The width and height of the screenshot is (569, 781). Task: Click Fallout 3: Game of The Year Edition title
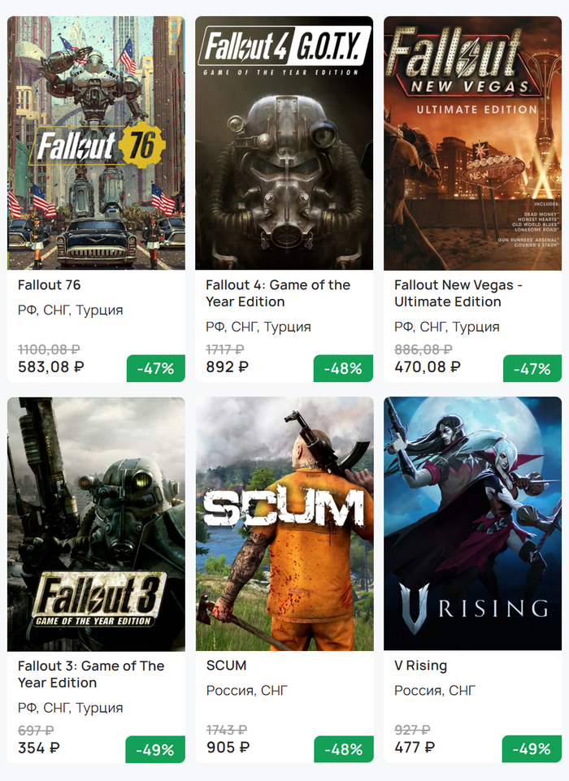(x=91, y=674)
